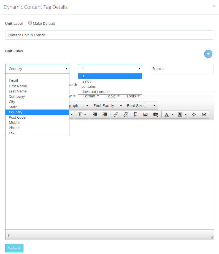Click the insert link icon
219x254 pixels.
[116, 114]
